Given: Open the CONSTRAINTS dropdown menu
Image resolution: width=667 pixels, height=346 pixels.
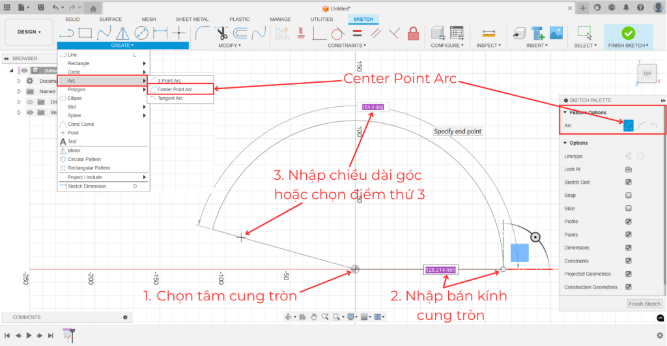Looking at the screenshot, I should (x=347, y=46).
